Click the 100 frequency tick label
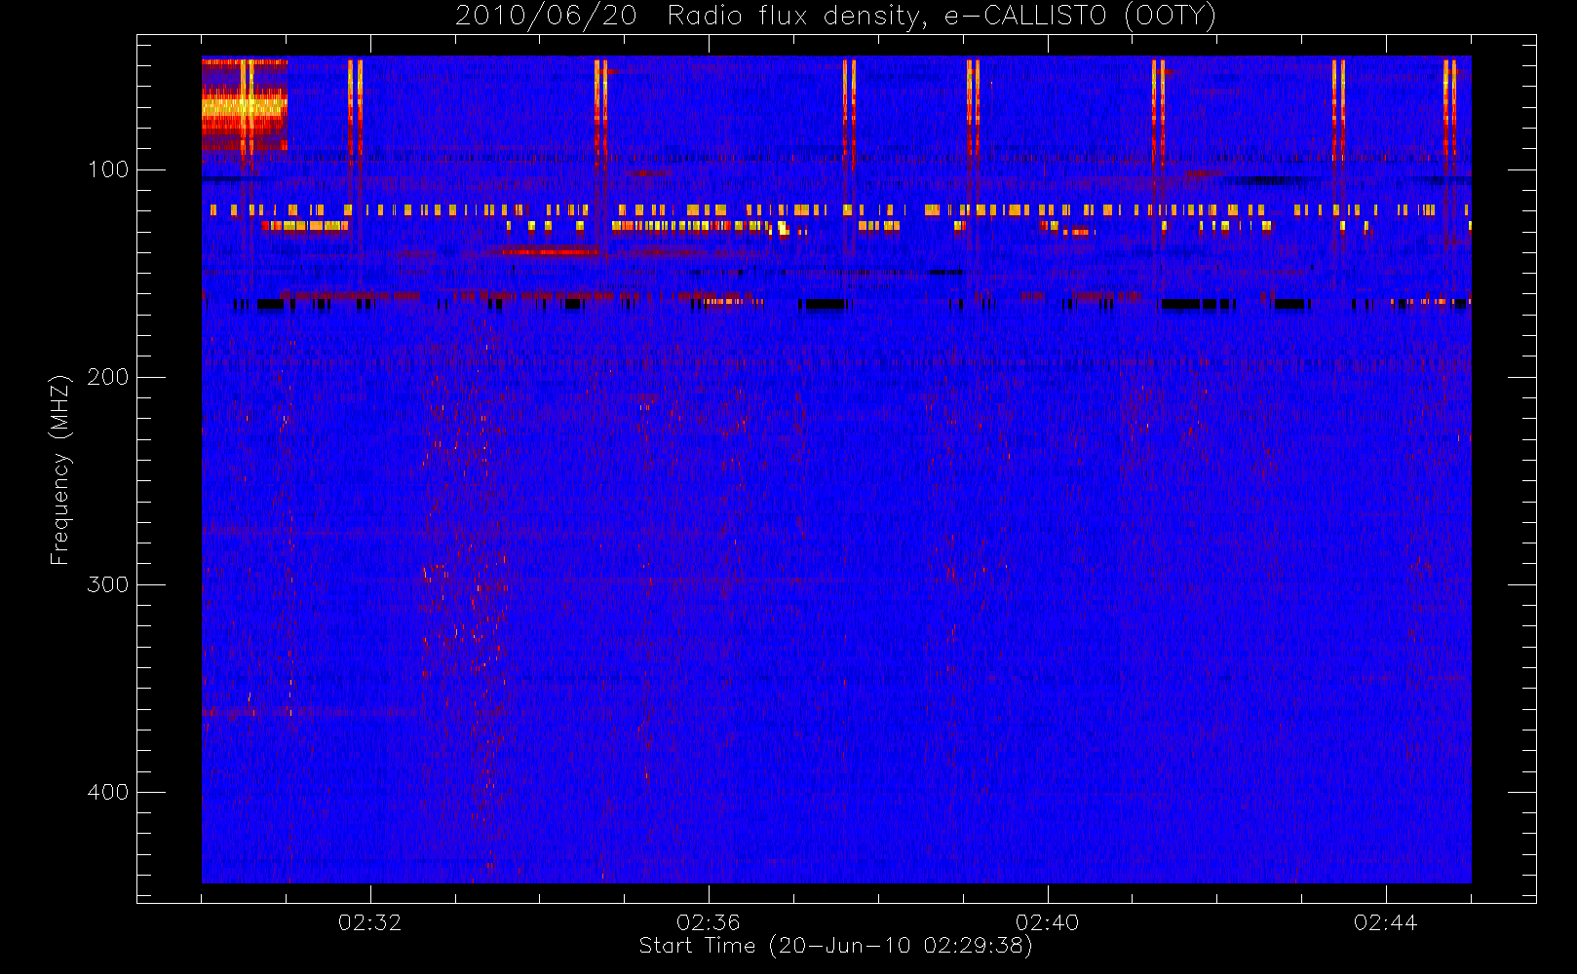 click(x=108, y=169)
